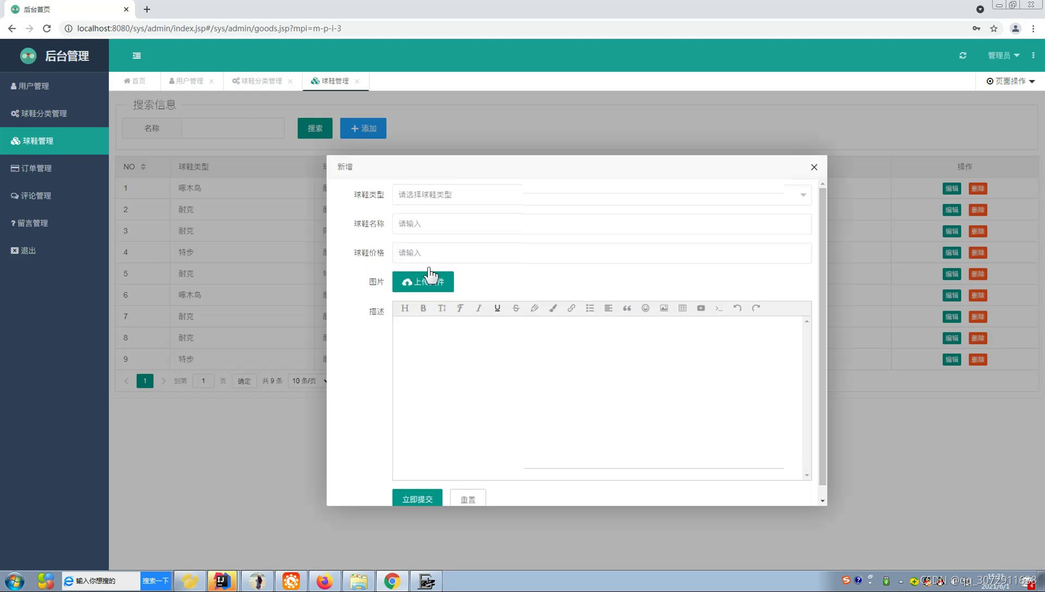This screenshot has height=592, width=1045.
Task: Open 用户管理 in the sidebar
Action: click(54, 86)
